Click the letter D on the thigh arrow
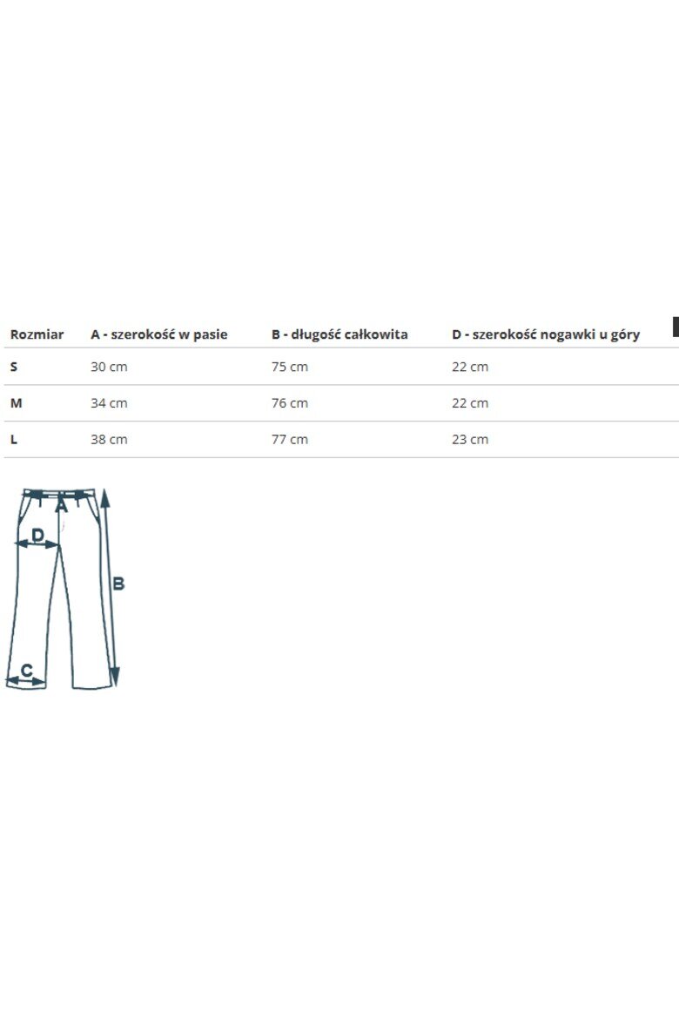The width and height of the screenshot is (679, 1019). pyautogui.click(x=37, y=535)
